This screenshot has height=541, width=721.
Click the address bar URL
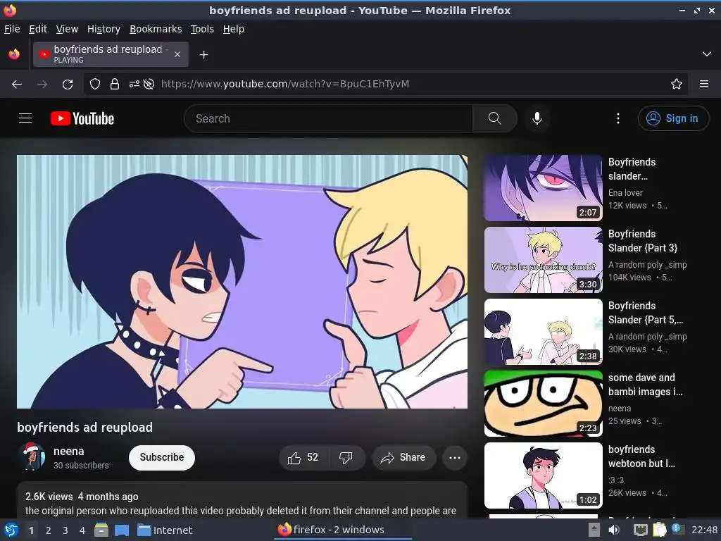285,84
